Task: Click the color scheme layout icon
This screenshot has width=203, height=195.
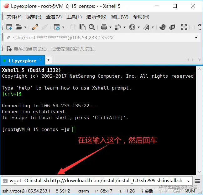Action: point(118,27)
